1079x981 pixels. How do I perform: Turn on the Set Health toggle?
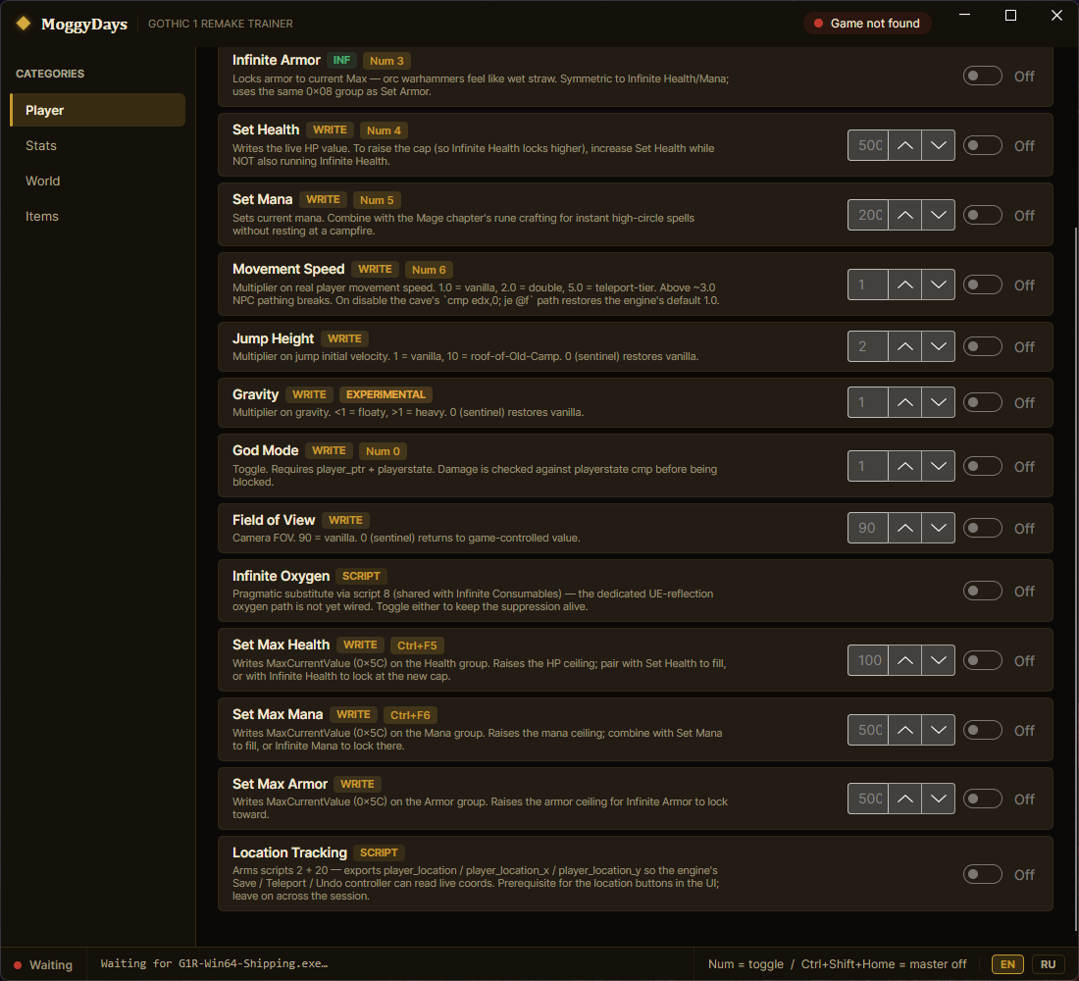coord(982,145)
